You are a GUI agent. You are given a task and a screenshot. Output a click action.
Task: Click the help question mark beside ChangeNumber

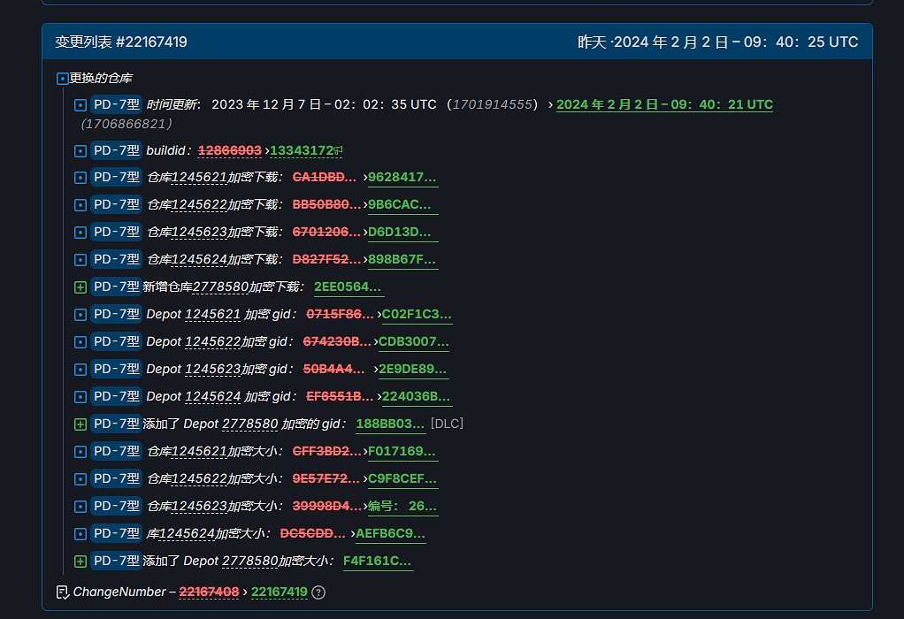[x=318, y=592]
